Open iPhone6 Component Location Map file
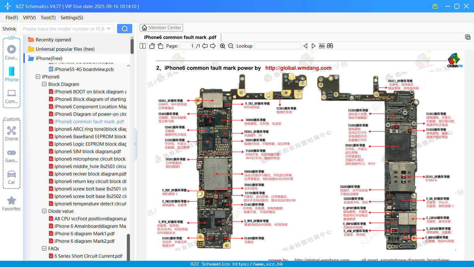The image size is (474, 267). [87, 107]
